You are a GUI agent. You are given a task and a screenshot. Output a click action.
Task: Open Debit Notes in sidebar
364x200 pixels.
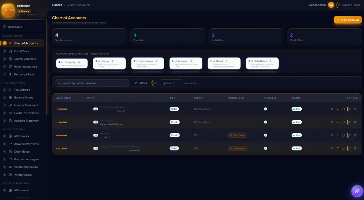click(x=23, y=152)
